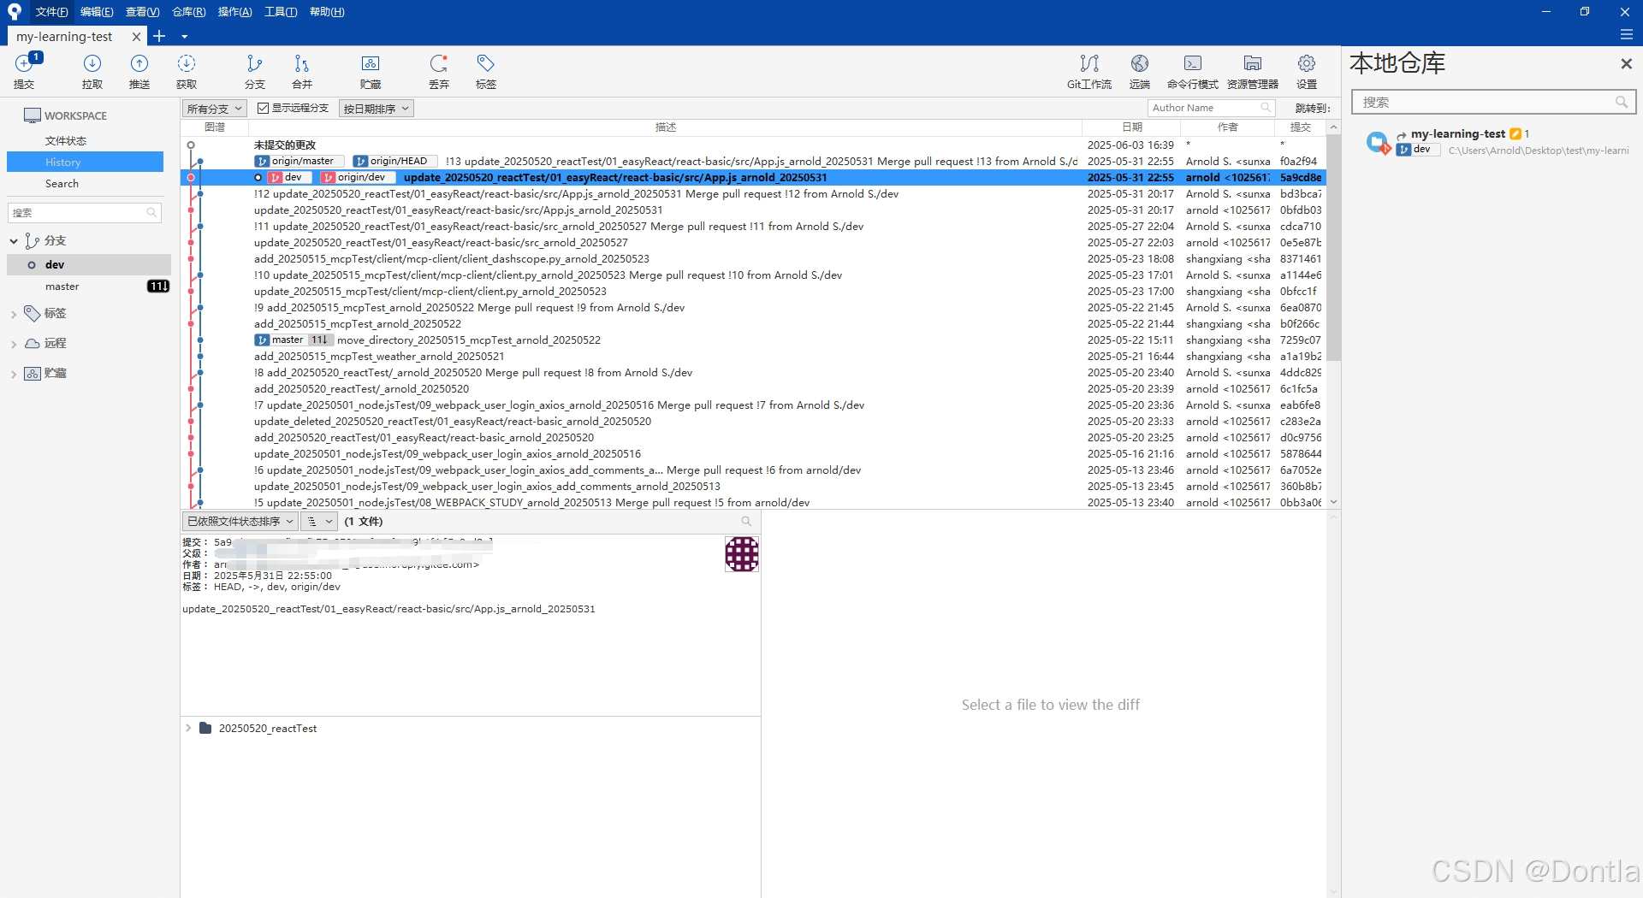Click the 拉取 (Pull) icon

pos(92,71)
